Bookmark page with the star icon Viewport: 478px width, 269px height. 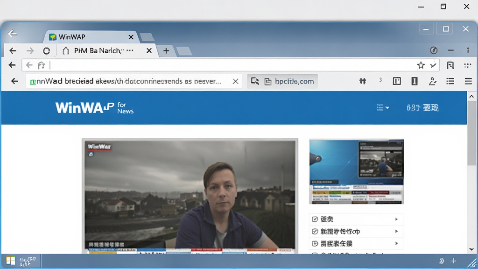click(x=421, y=65)
